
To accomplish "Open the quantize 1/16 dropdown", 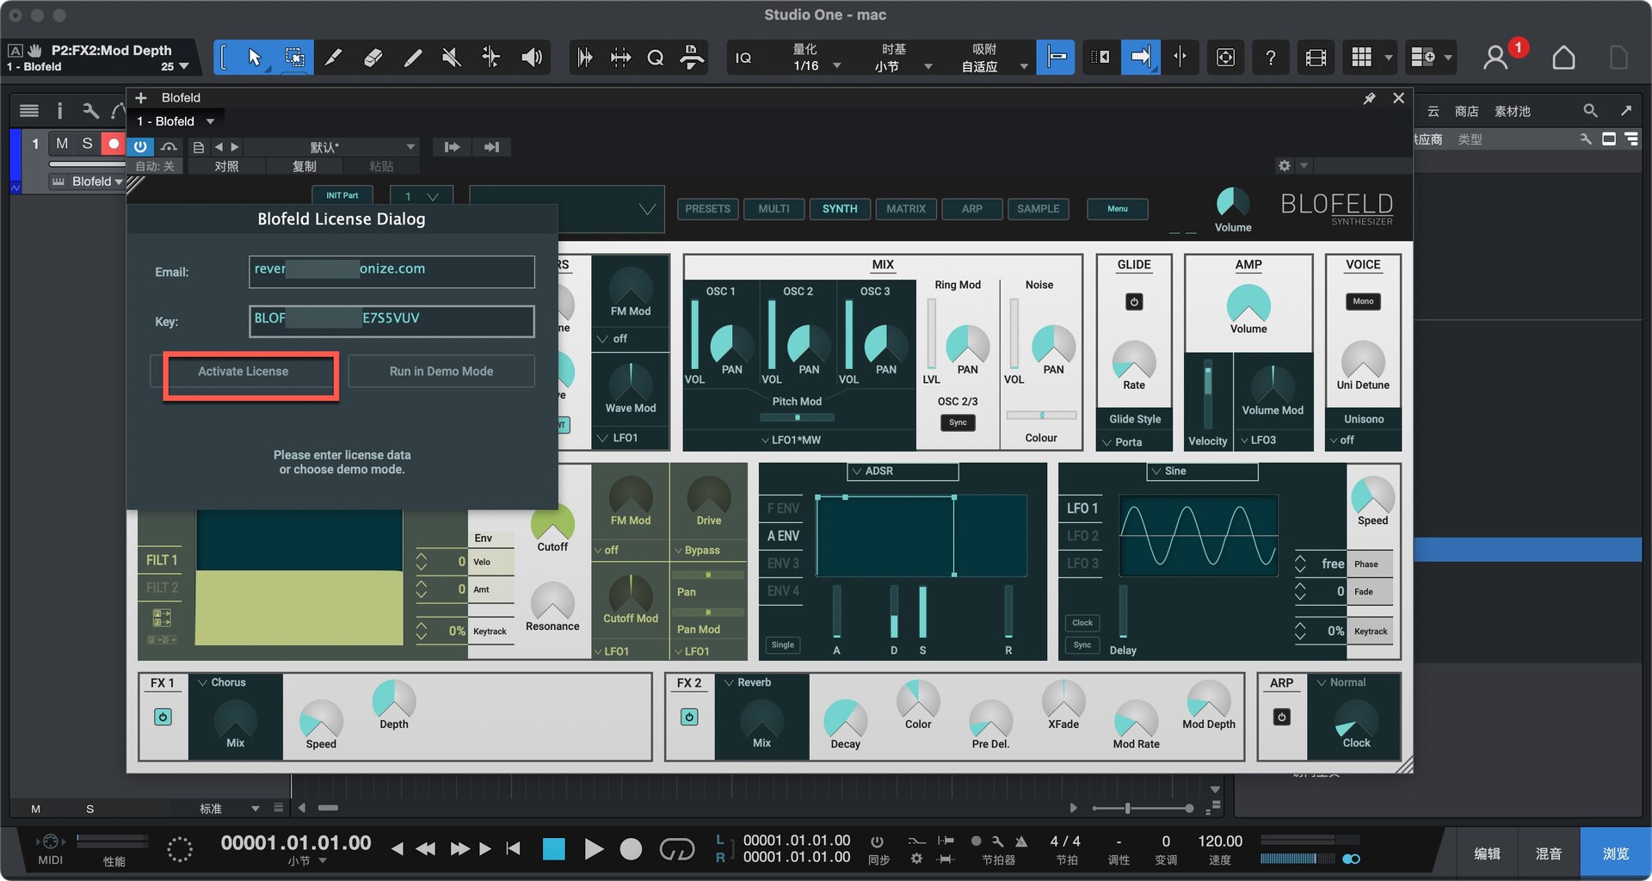I will [836, 66].
